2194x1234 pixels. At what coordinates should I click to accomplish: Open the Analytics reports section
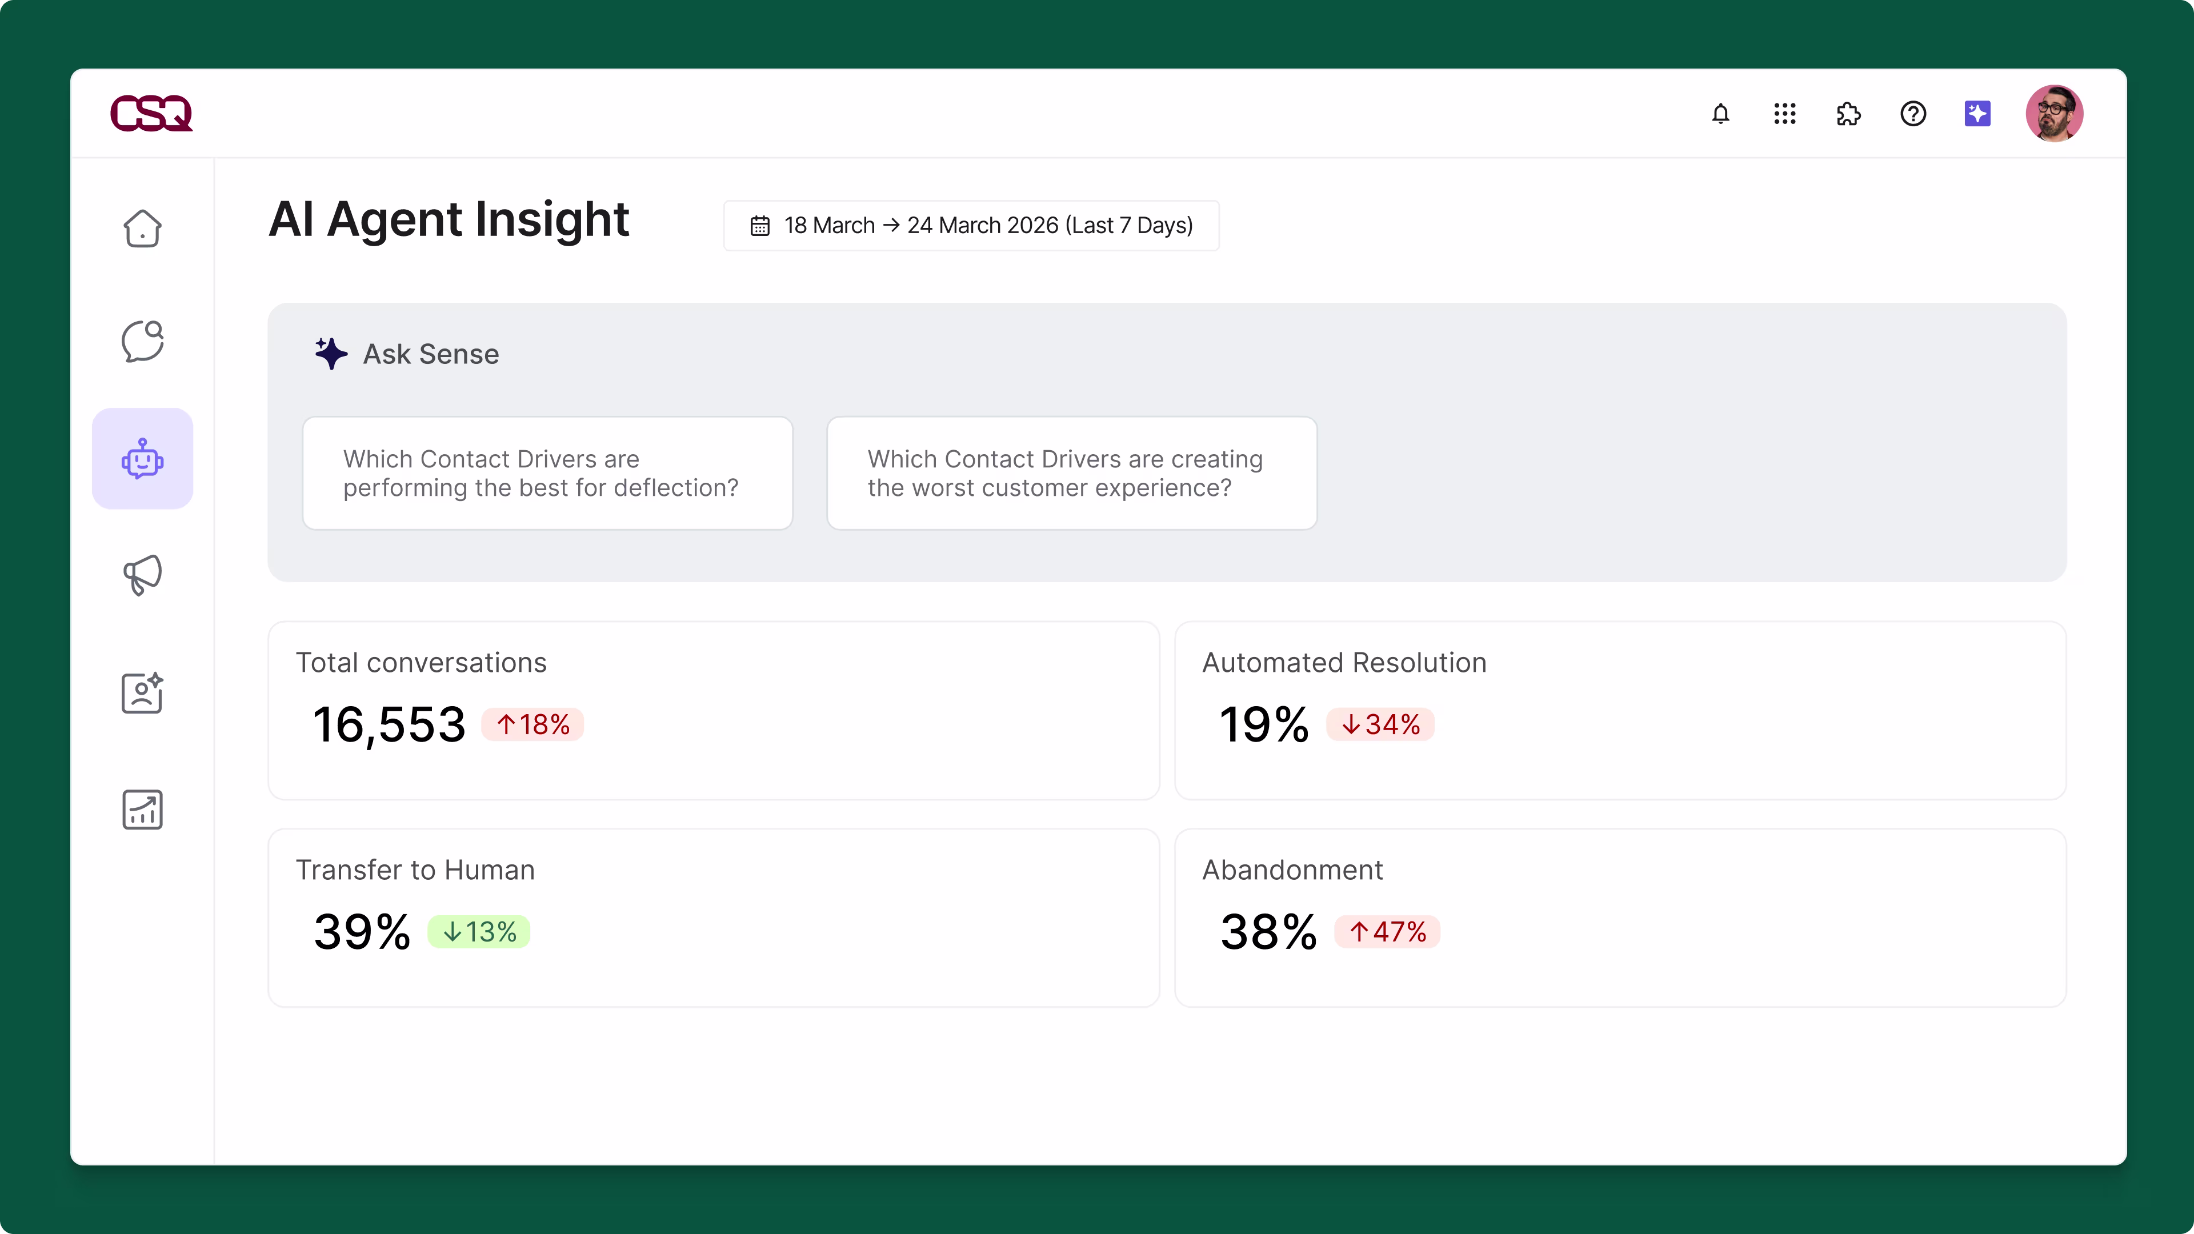pyautogui.click(x=142, y=809)
